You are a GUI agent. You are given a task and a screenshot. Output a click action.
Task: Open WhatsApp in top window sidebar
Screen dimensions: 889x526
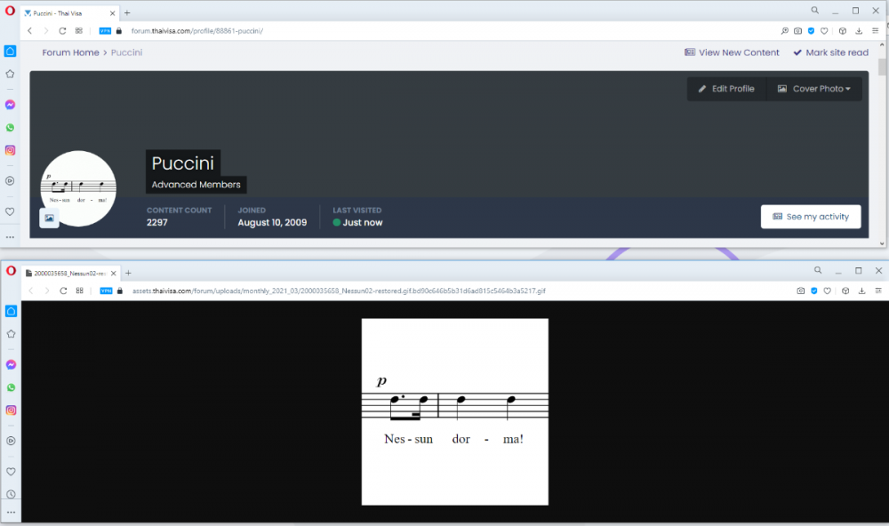coord(10,128)
